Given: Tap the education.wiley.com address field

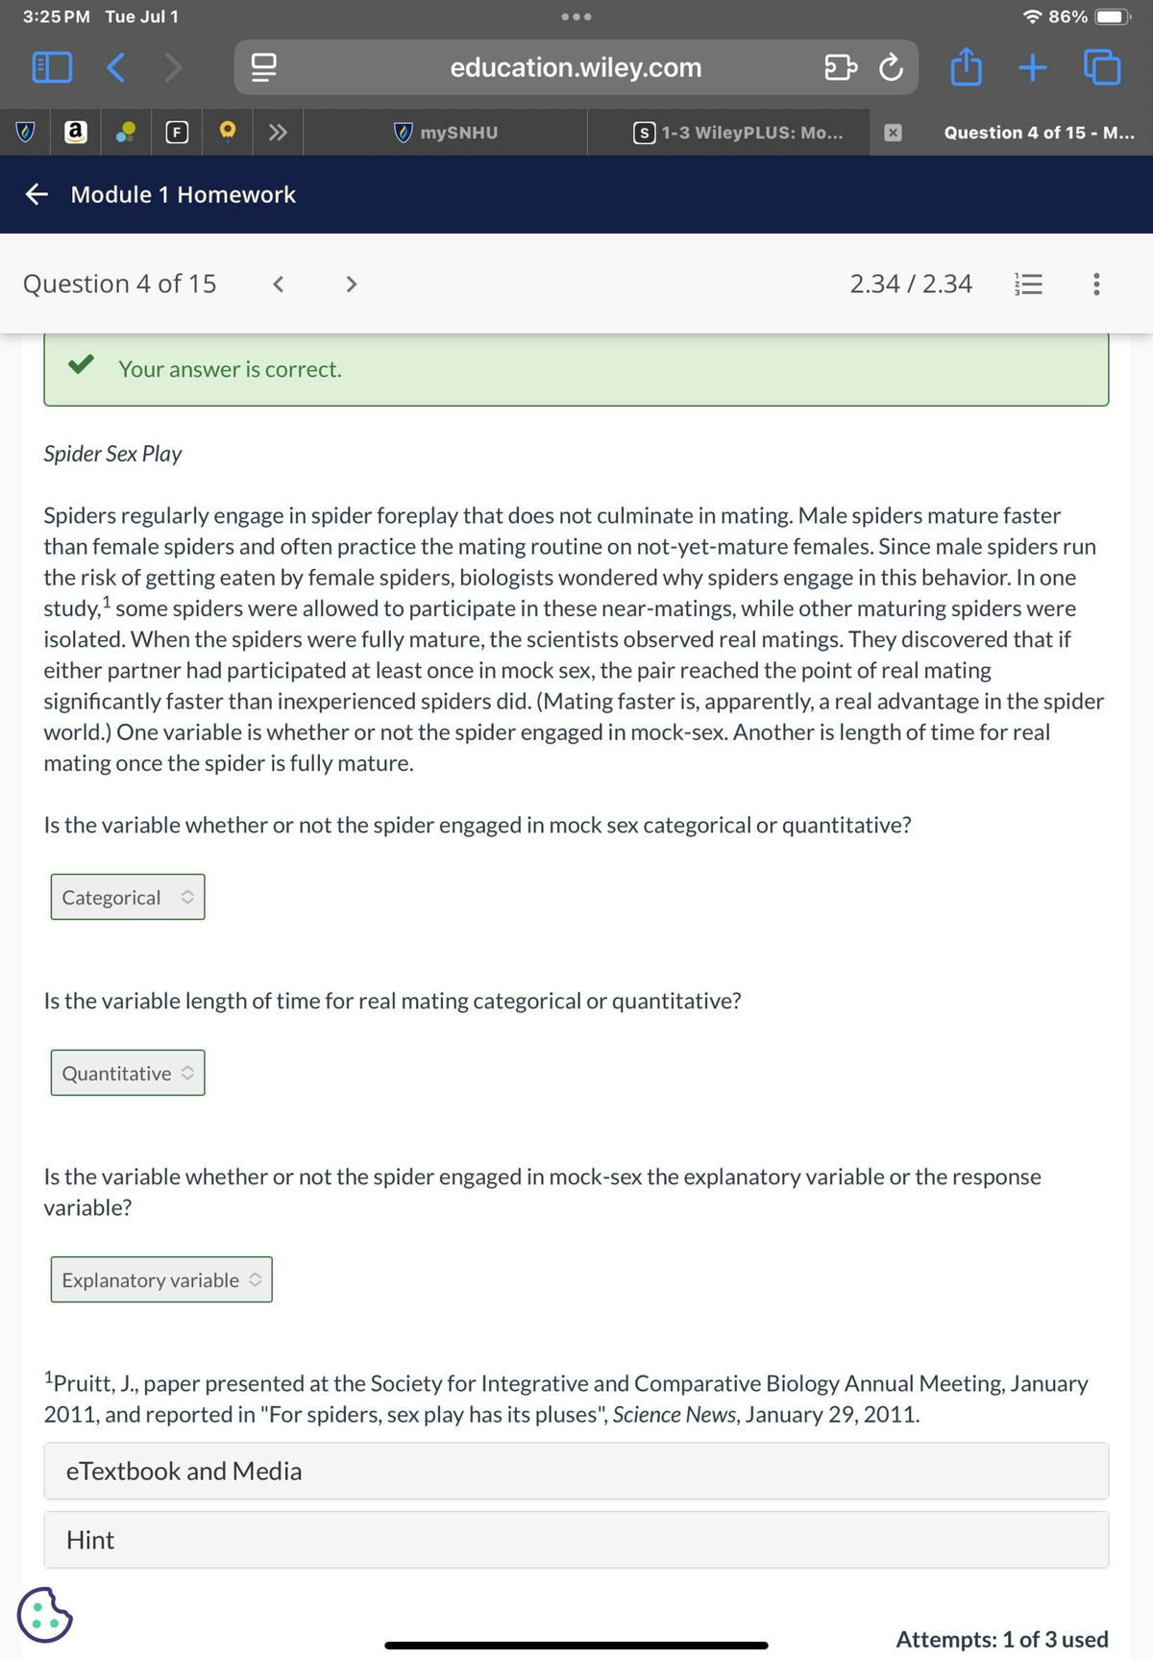Looking at the screenshot, I should point(576,67).
